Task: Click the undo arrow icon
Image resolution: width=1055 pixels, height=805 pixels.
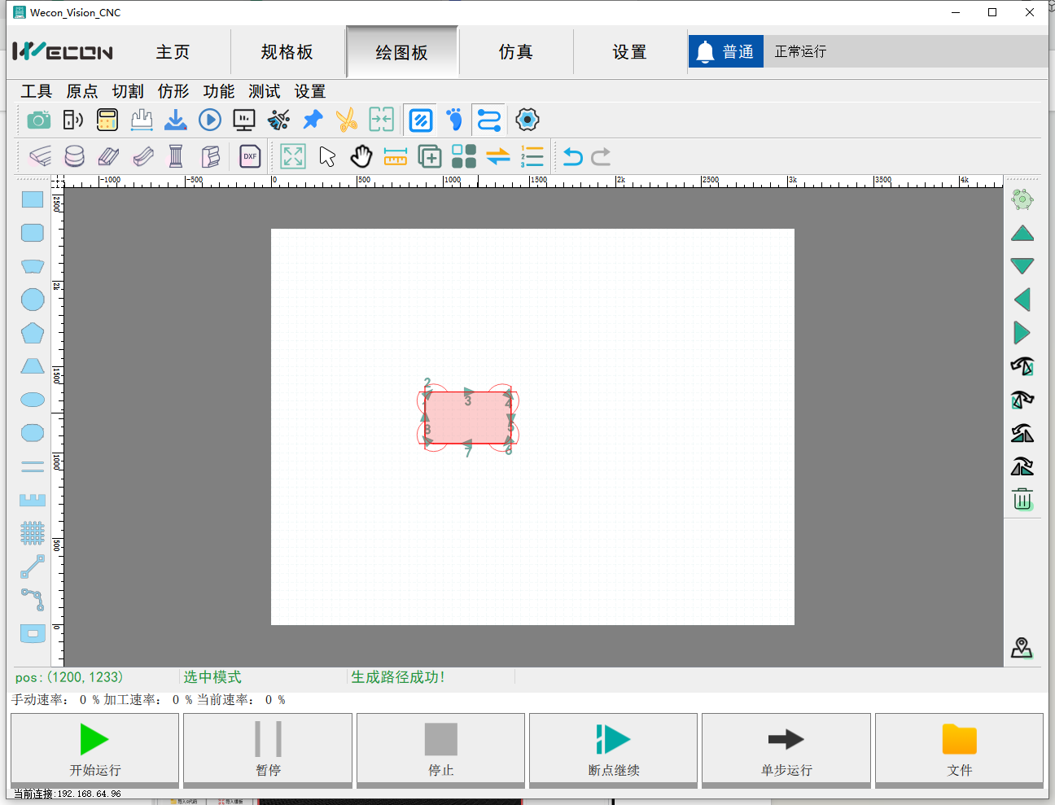Action: pyautogui.click(x=573, y=156)
